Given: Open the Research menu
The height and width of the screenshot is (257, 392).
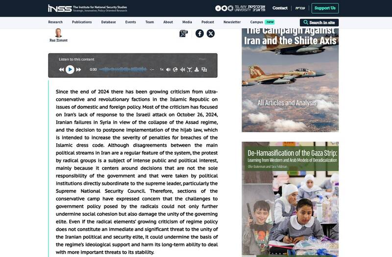Looking at the screenshot, I should (x=55, y=22).
